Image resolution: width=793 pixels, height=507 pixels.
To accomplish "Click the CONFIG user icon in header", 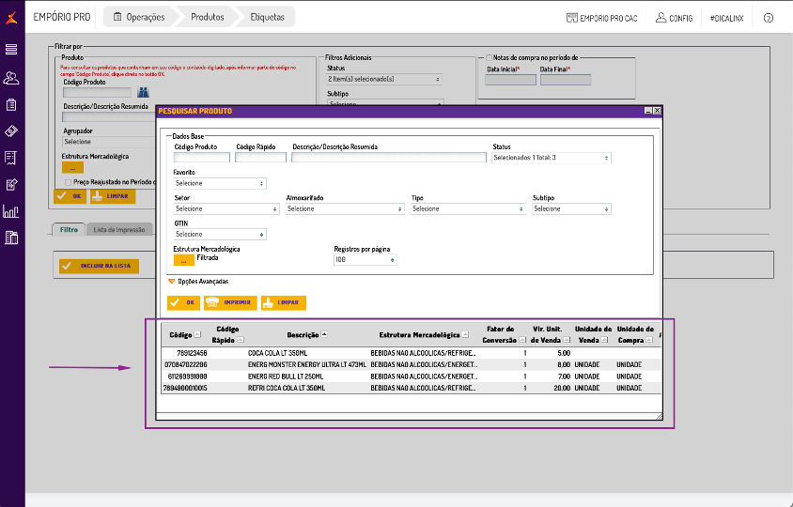I will pos(661,18).
